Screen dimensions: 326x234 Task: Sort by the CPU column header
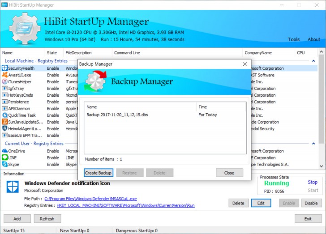pos(306,53)
